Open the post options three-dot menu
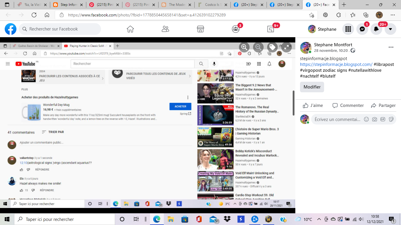401x225 pixels. click(391, 47)
